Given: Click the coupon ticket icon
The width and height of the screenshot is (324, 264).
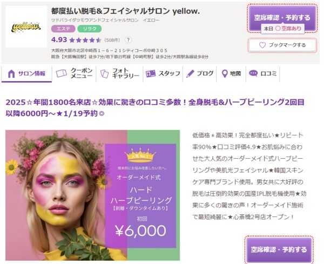Looking at the screenshot, I should click(x=62, y=73).
